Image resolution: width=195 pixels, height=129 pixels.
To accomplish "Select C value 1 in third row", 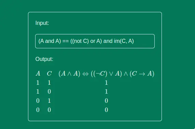I will pyautogui.click(x=49, y=101).
